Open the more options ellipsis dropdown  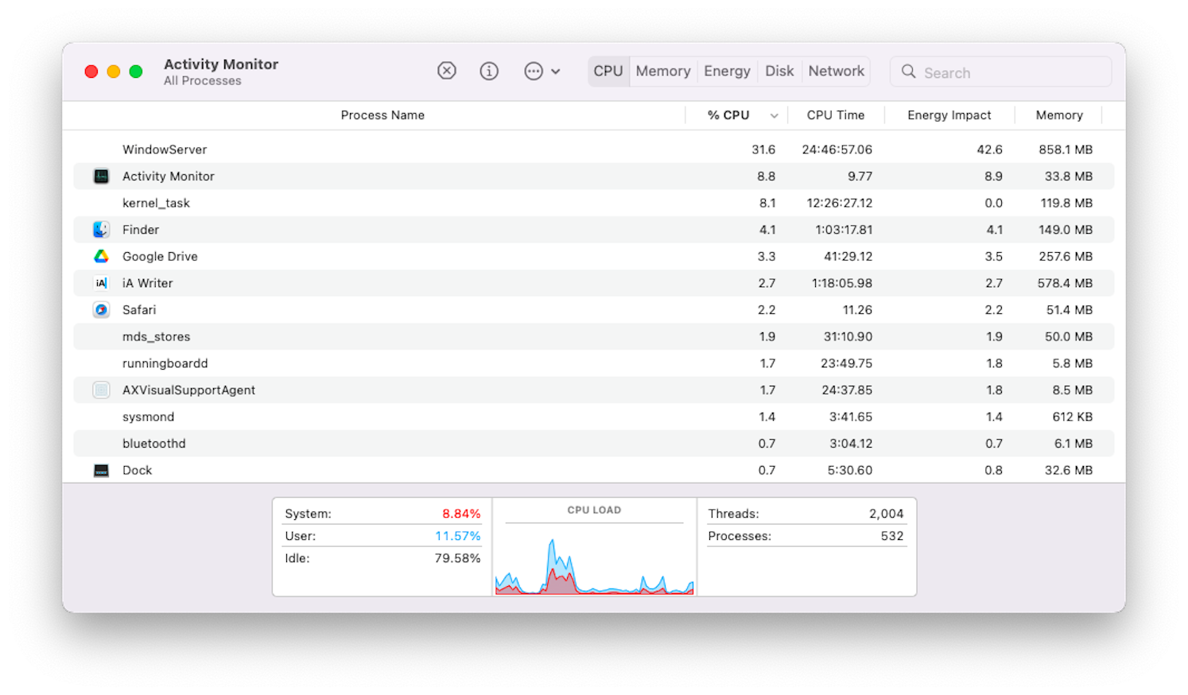(534, 71)
